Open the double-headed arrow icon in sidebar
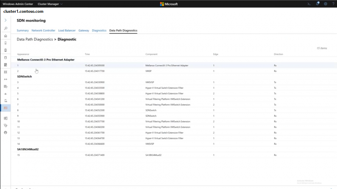Viewport: 337px width, 189px height. pyautogui.click(x=6, y=79)
